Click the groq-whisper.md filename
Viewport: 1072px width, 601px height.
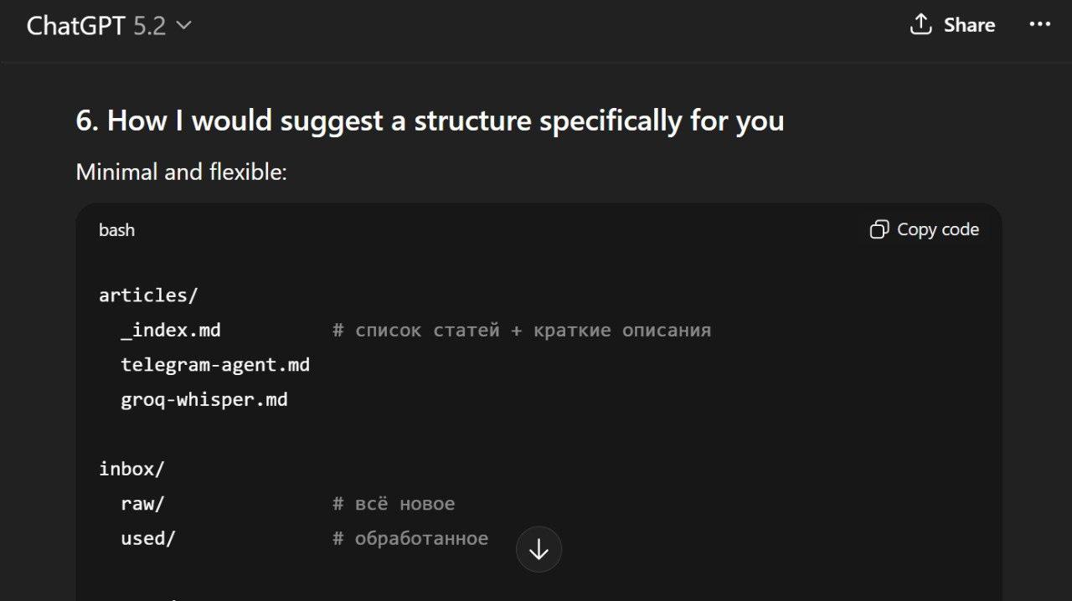pyautogui.click(x=204, y=399)
